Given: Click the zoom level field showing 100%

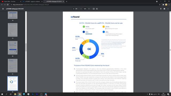Looking at the screenshot, I should (85, 9).
